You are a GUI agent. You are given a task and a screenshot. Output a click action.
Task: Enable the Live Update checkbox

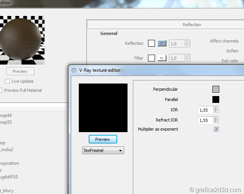[x=7, y=81]
